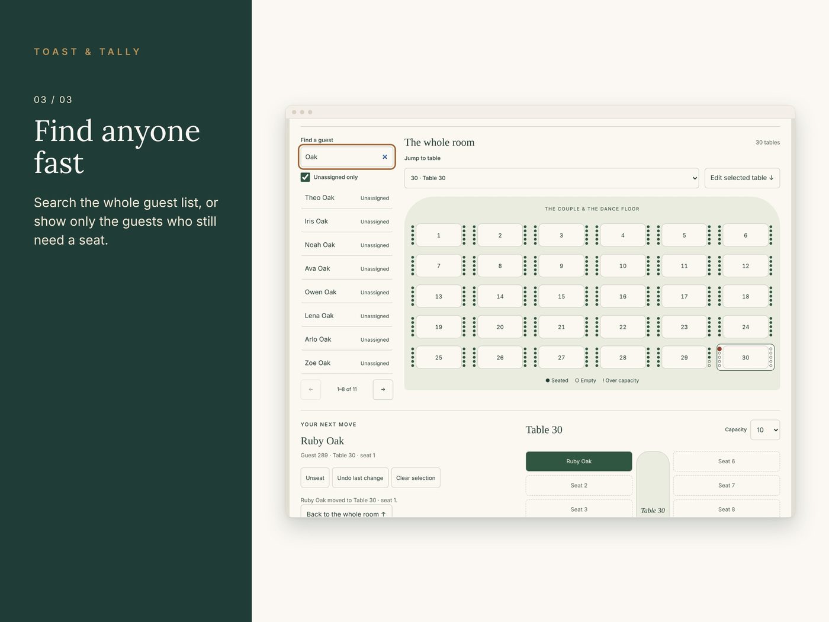Click Clear selection button
829x622 pixels.
click(416, 478)
